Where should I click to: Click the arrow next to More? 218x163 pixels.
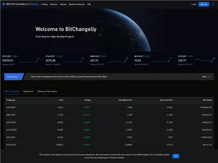coord(209,77)
